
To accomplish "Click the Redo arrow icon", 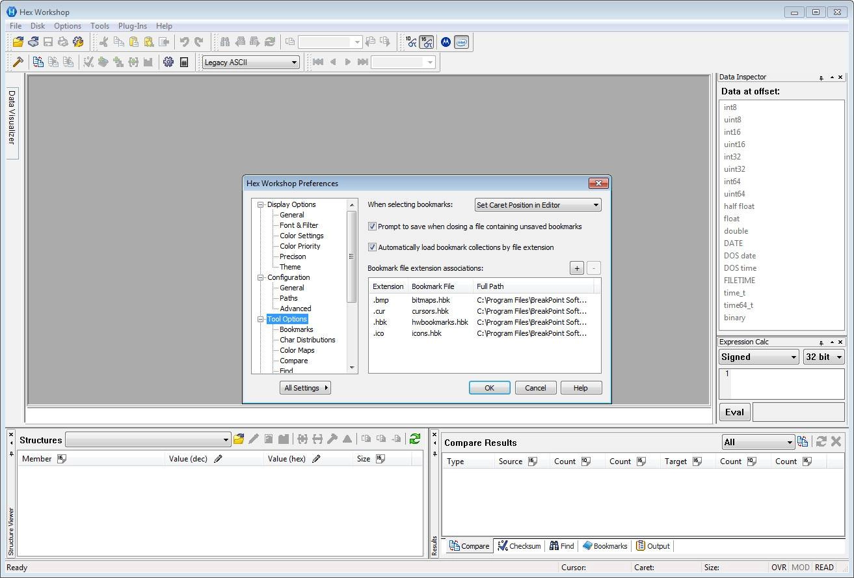I will point(199,42).
